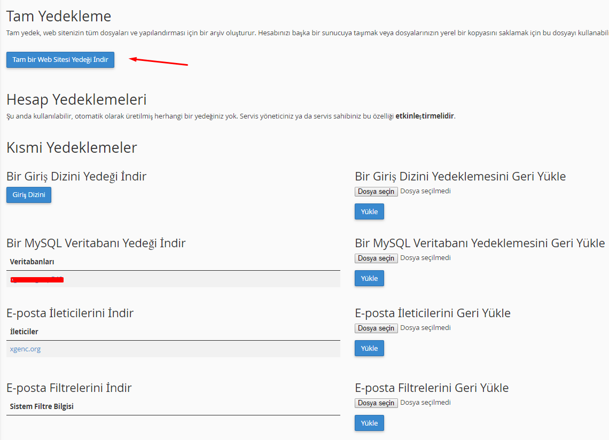Choose file for E-posta İleticileri restore
Image resolution: width=609 pixels, height=440 pixels.
click(376, 328)
